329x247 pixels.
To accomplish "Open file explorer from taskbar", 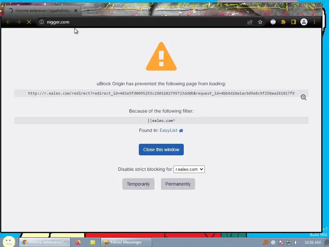I will pyautogui.click(x=93, y=242).
